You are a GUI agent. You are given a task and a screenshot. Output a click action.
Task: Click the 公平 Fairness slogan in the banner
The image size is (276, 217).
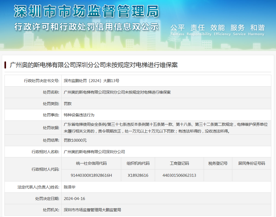[178, 30]
